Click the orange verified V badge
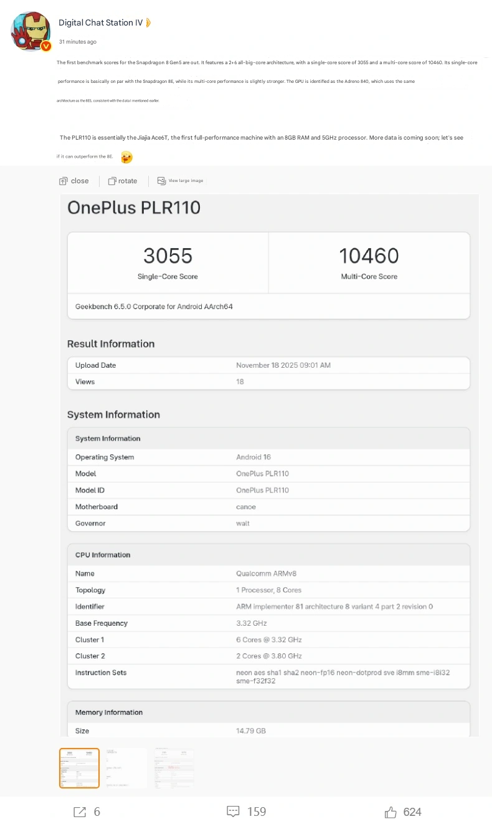The image size is (492, 819). 45,46
